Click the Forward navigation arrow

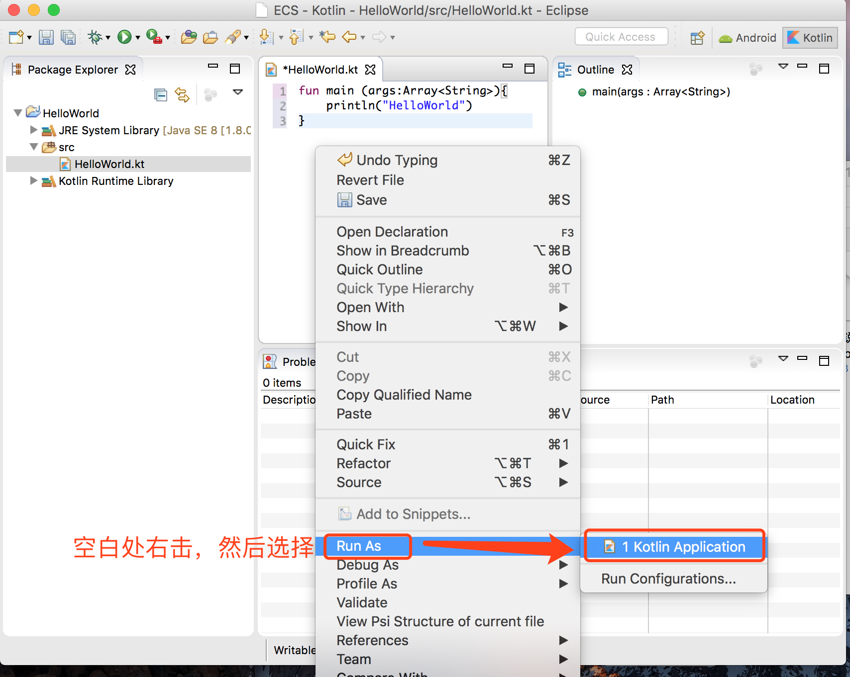pos(379,37)
